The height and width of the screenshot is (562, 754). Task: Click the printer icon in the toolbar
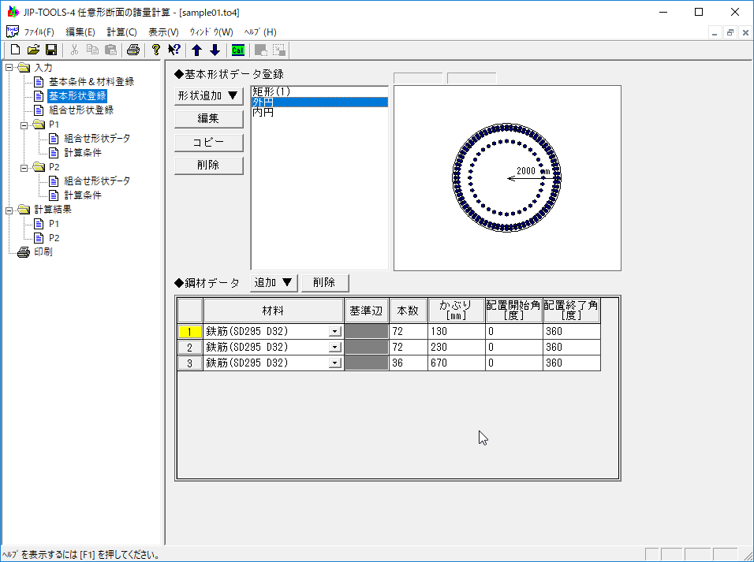click(133, 50)
